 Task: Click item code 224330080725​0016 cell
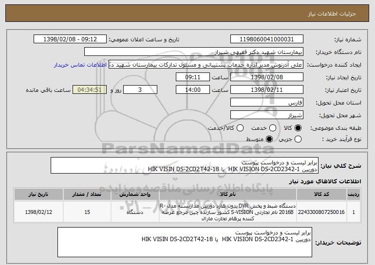pos(321,212)
